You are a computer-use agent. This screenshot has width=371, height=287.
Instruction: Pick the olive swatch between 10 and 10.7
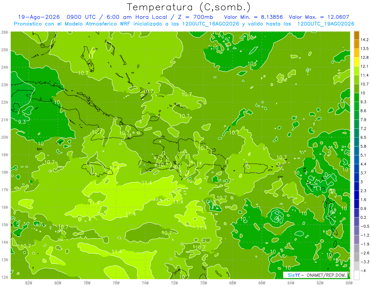pos(356,88)
